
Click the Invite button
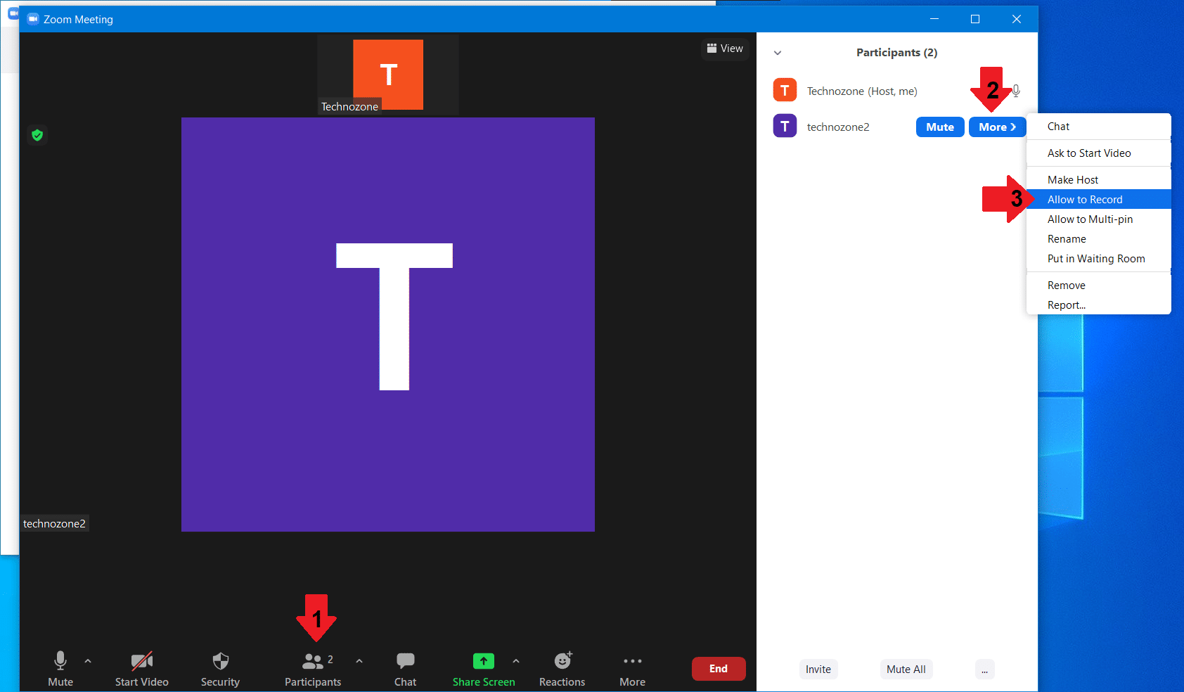(818, 669)
